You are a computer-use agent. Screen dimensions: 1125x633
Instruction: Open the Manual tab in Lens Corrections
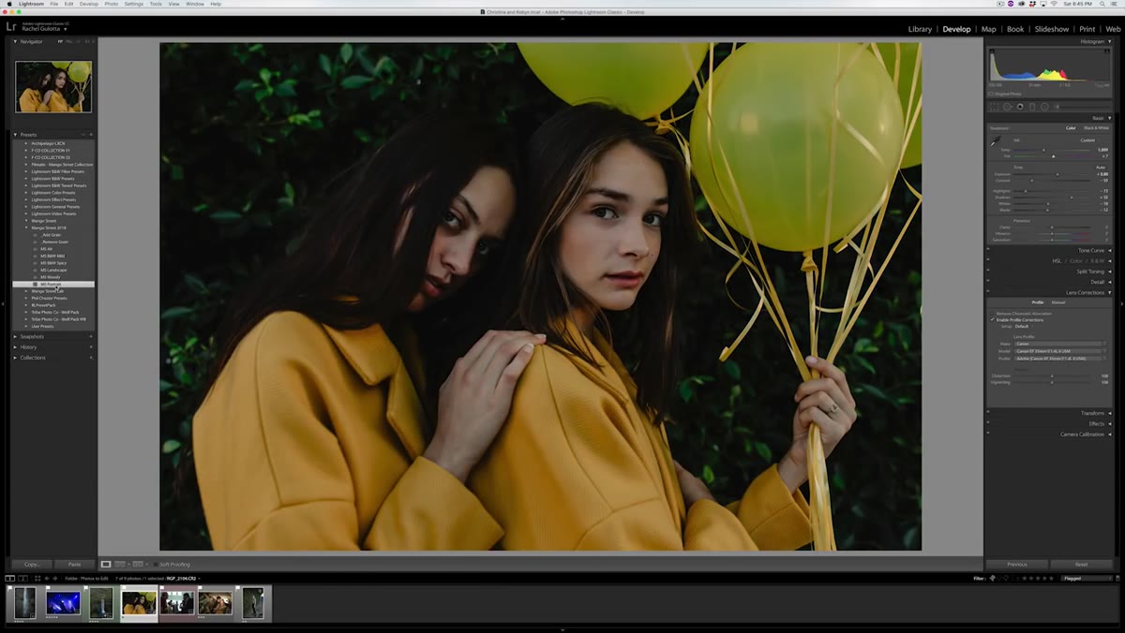(x=1058, y=302)
